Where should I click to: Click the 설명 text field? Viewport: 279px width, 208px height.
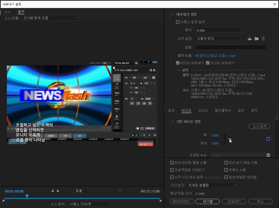pyautogui.click(x=231, y=47)
